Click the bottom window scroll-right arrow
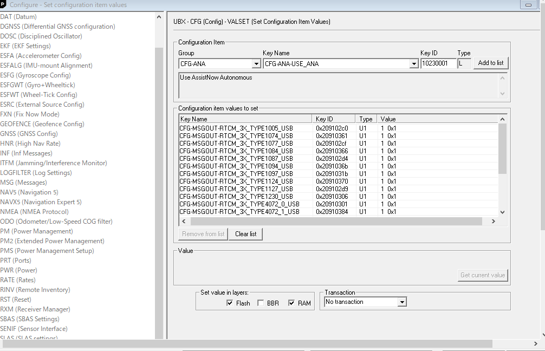 point(535,344)
